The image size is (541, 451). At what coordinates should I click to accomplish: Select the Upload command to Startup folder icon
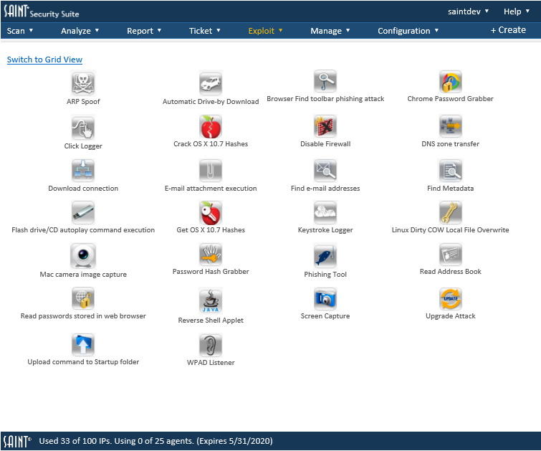[x=83, y=345]
